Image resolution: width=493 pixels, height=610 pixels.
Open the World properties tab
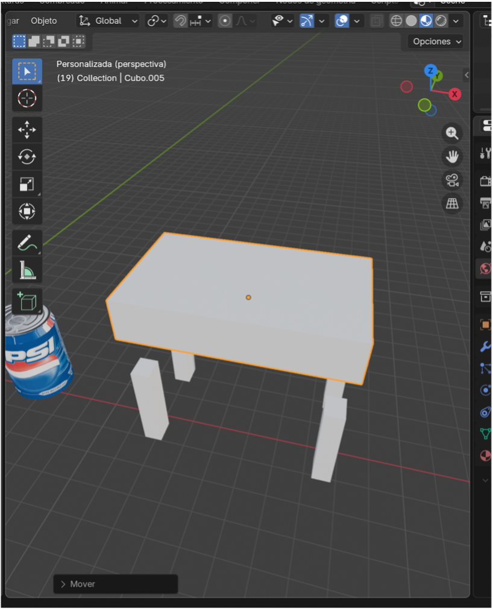click(x=485, y=268)
